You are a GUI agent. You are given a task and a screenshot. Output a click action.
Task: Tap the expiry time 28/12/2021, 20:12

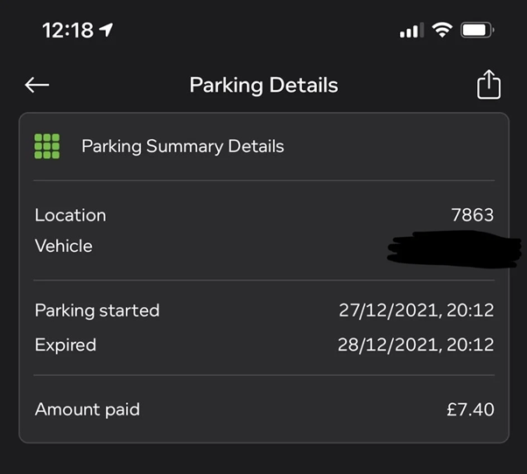(416, 345)
